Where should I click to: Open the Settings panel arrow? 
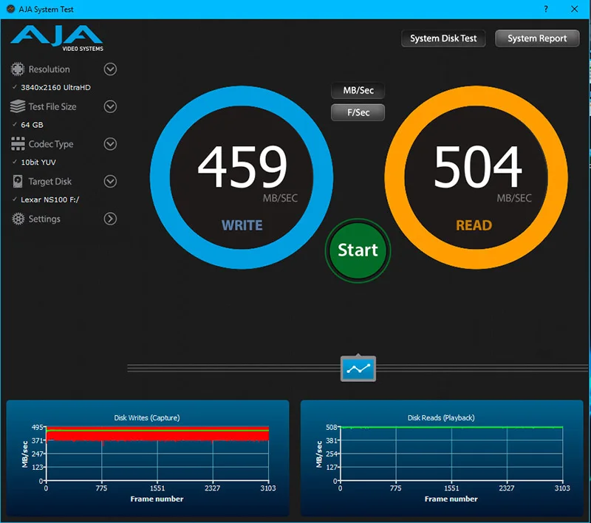[x=110, y=219]
